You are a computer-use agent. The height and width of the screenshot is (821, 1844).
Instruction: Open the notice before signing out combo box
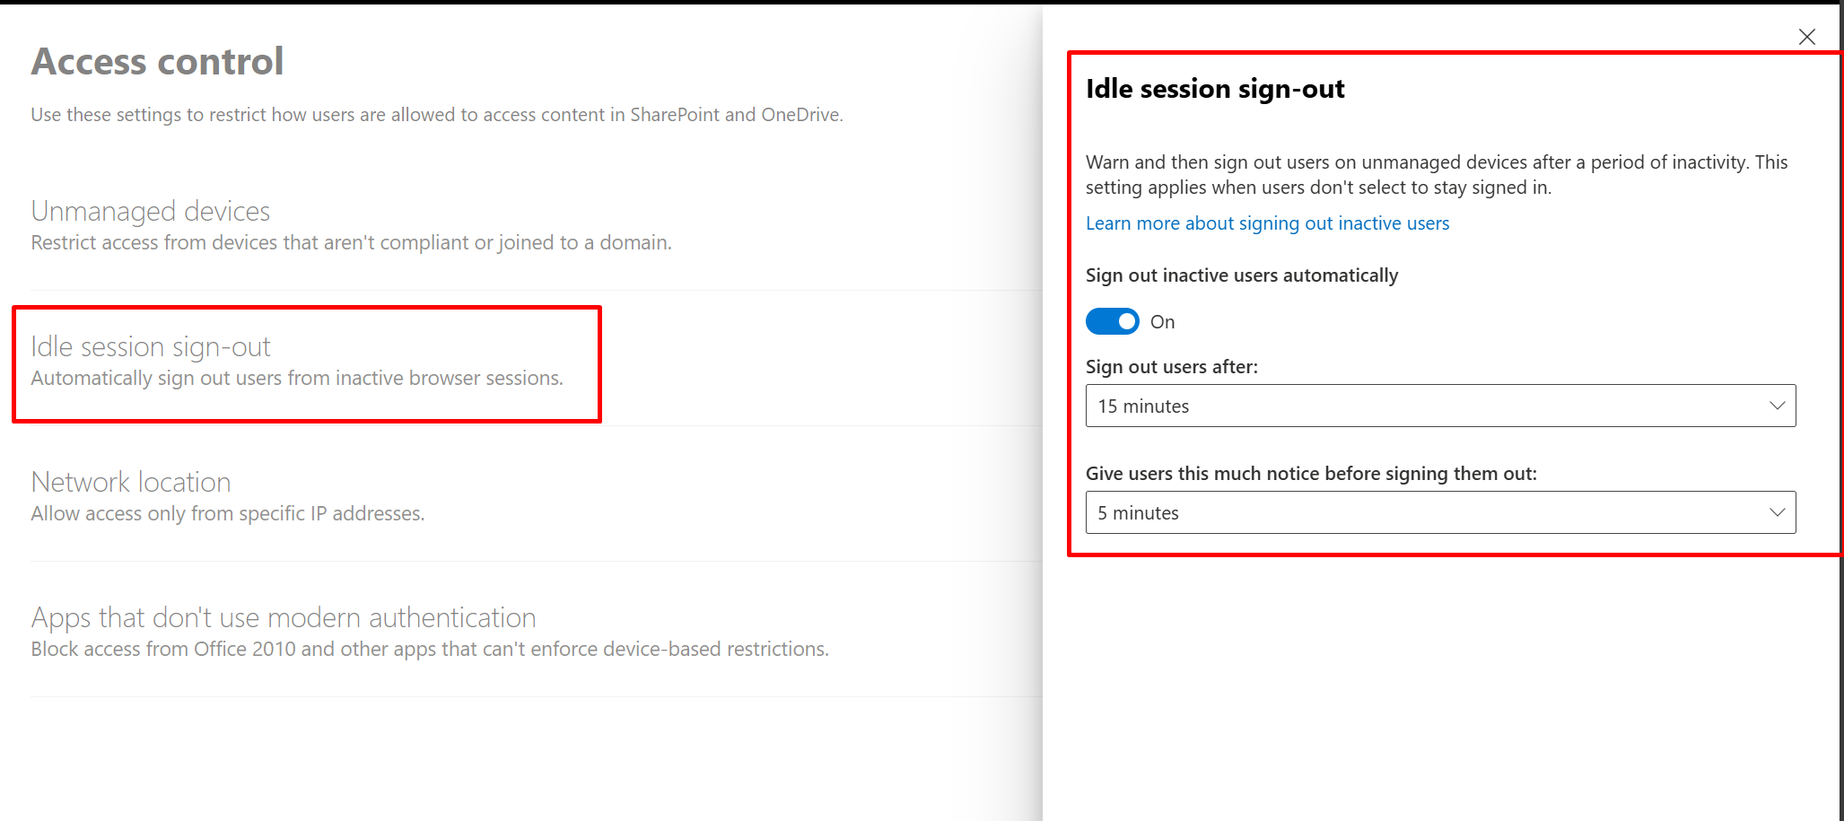(1440, 512)
